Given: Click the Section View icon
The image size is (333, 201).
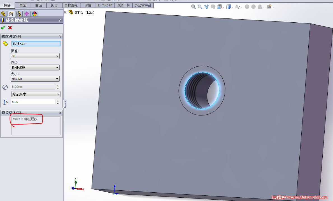Looking at the screenshot, I should tap(213, 7).
